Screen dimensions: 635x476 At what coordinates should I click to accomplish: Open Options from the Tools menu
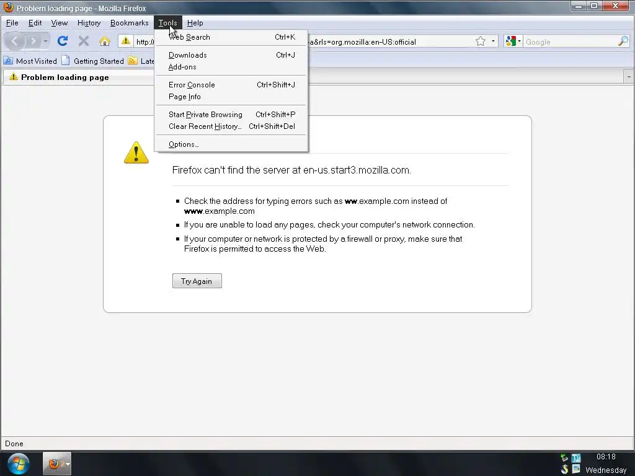click(231, 144)
